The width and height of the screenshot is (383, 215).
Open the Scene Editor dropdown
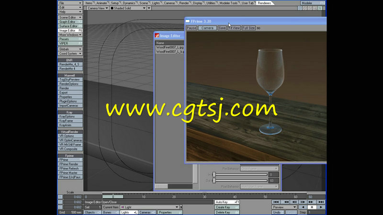[x=70, y=18]
